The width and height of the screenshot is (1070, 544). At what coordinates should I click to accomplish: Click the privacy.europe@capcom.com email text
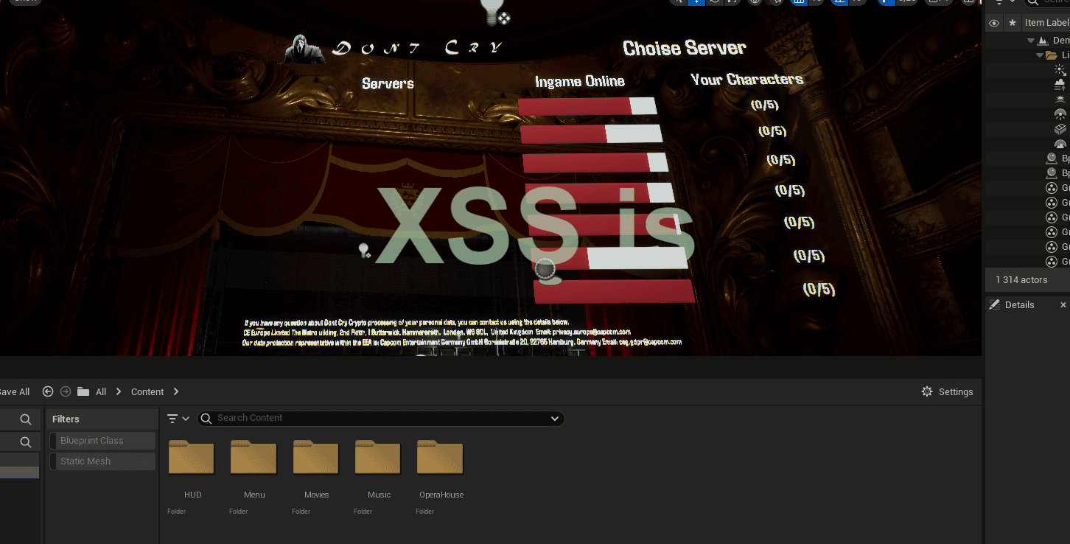pos(591,332)
